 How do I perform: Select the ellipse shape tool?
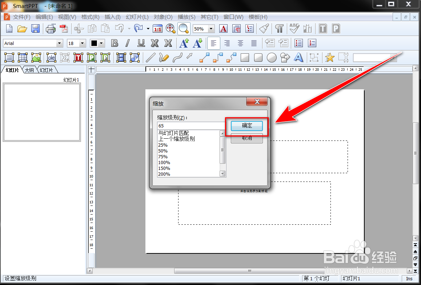pyautogui.click(x=272, y=57)
